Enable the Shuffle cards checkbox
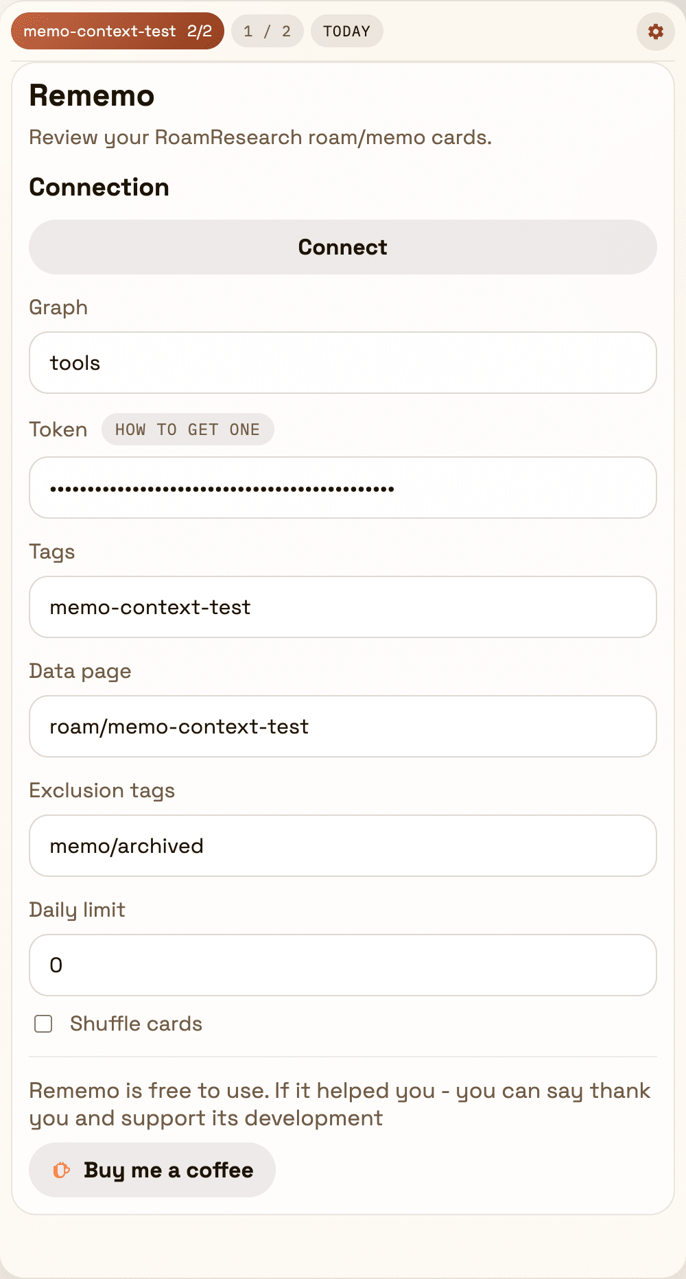686x1279 pixels. (43, 1024)
